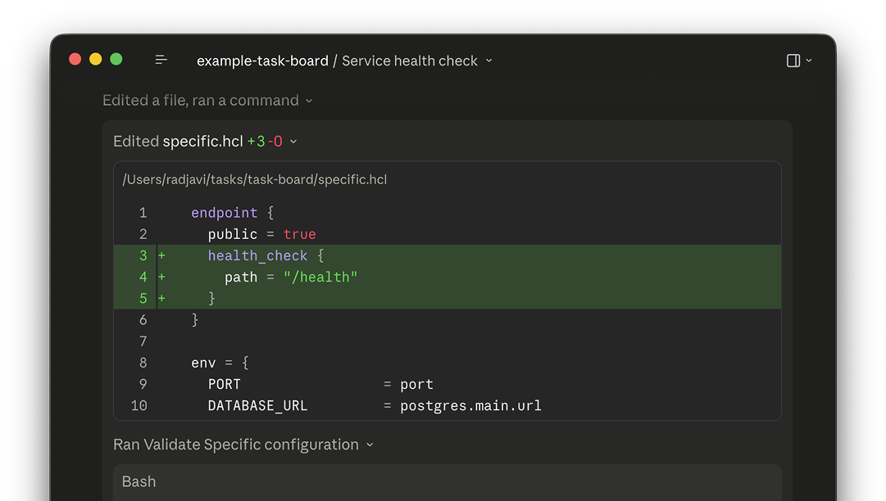Click line number 7 in the diff

coord(143,341)
